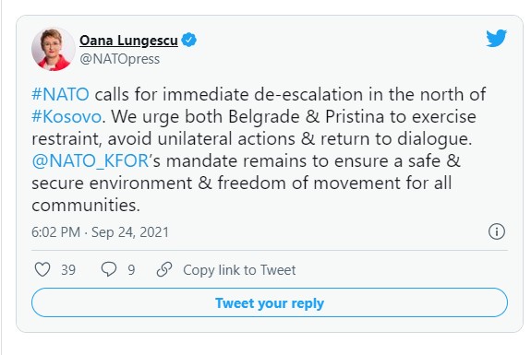531x355 pixels.
Task: Open the @NATO_KFOR mention
Action: tap(91, 160)
